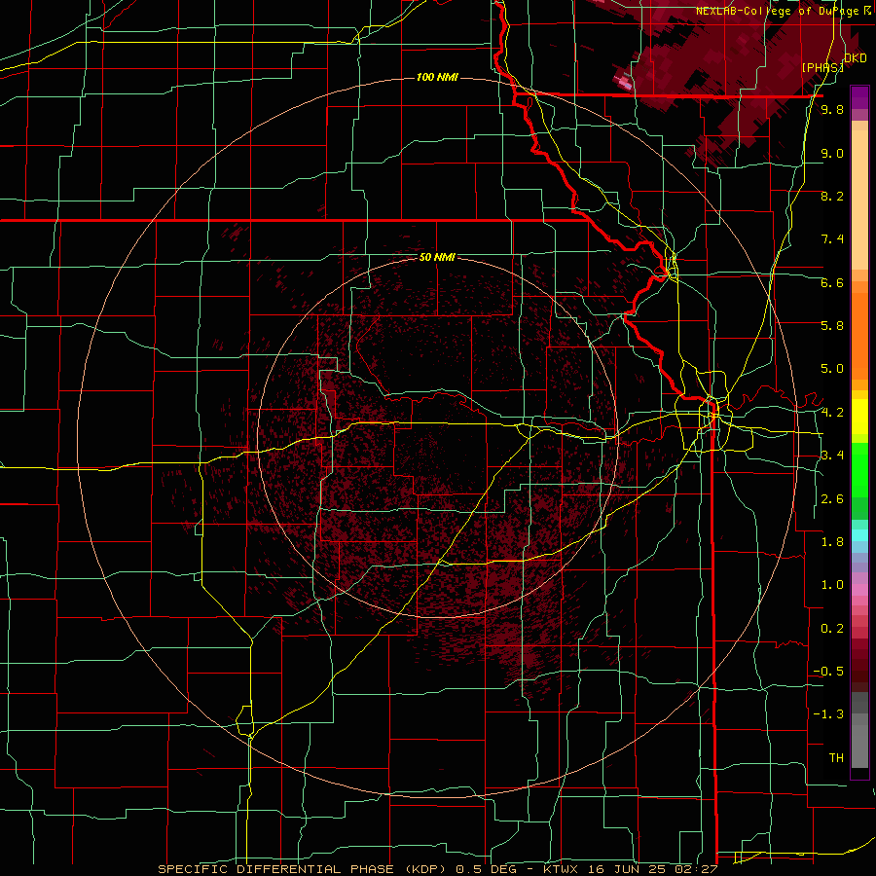The image size is (876, 876).
Task: Pick the purple segment topping the color bar
Action: (x=859, y=97)
